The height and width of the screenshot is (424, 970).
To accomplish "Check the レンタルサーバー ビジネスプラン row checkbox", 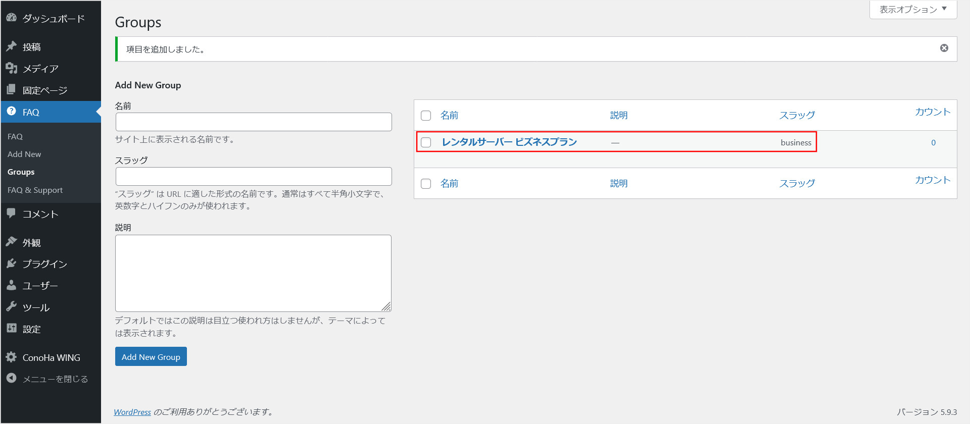I will point(426,142).
